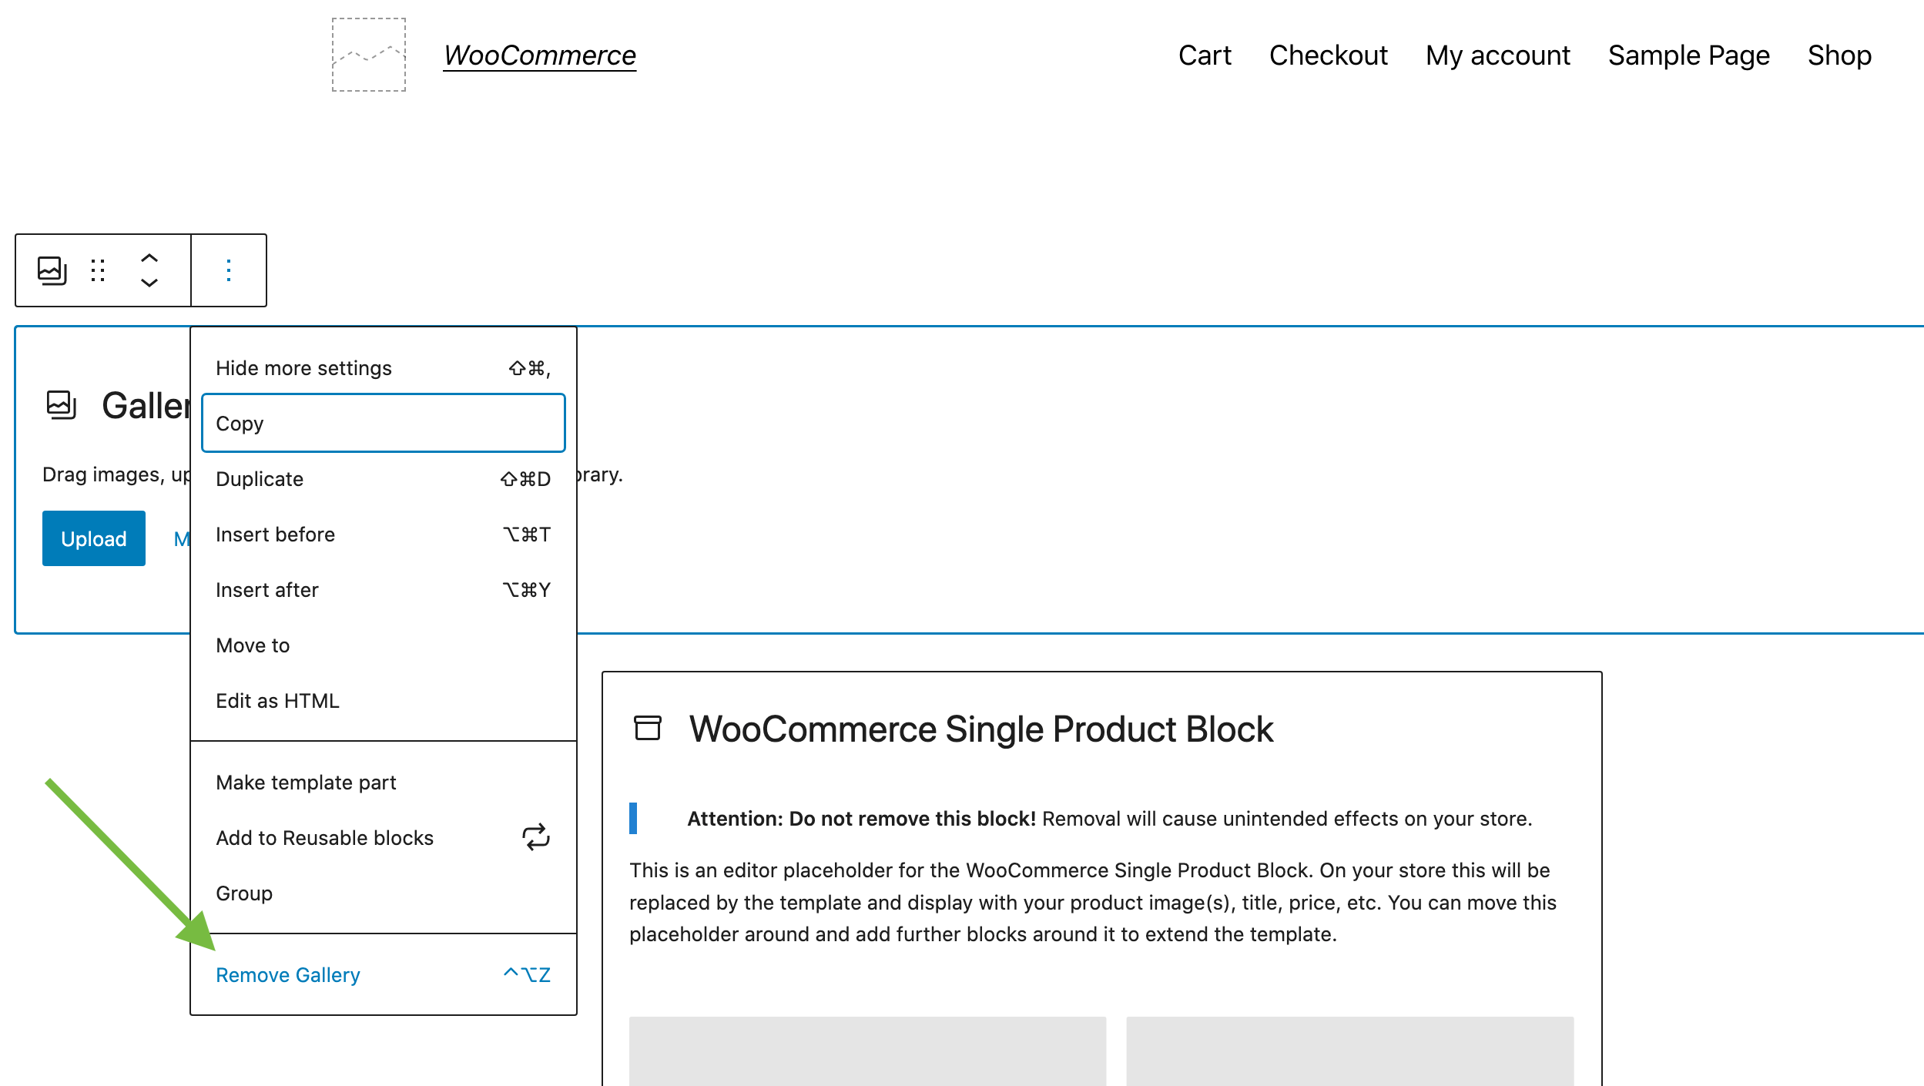Open the block options three-dot menu
Image resolution: width=1924 pixels, height=1086 pixels.
pos(229,270)
